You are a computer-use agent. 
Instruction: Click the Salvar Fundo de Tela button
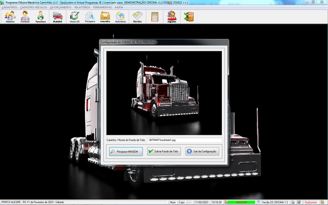pyautogui.click(x=164, y=151)
